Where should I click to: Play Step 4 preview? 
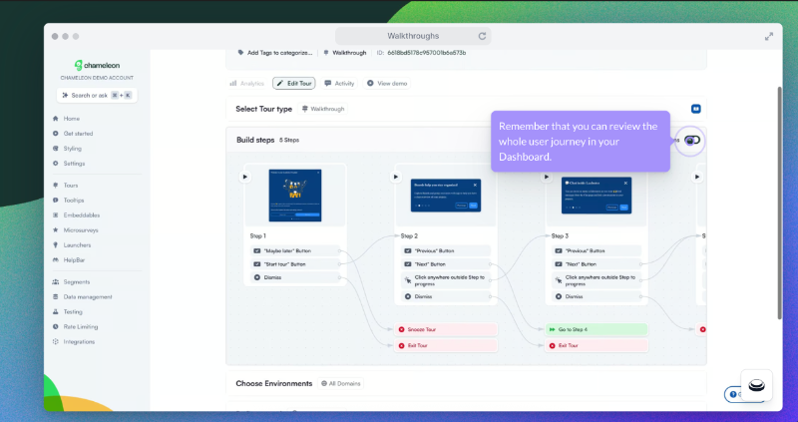696,177
